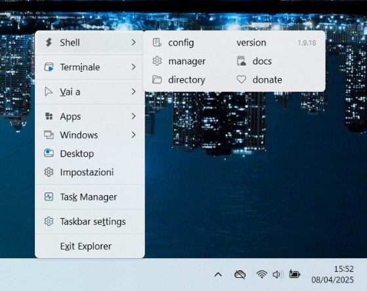Screen dimensions: 367x291
Task: Select the Shell menu entry
Action: 90,43
